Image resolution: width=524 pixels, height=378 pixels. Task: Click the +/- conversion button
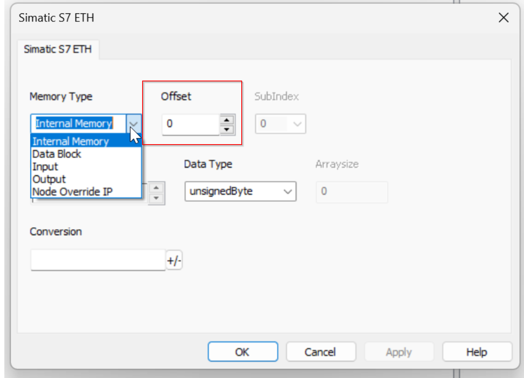(174, 260)
